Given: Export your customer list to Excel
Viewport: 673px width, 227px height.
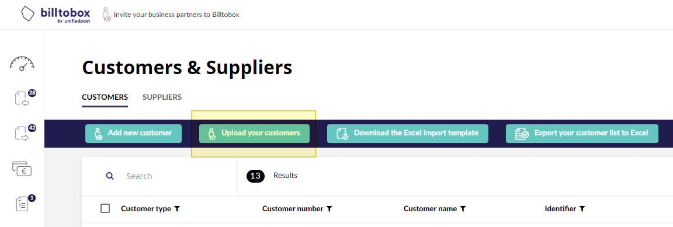Looking at the screenshot, I should (582, 134).
